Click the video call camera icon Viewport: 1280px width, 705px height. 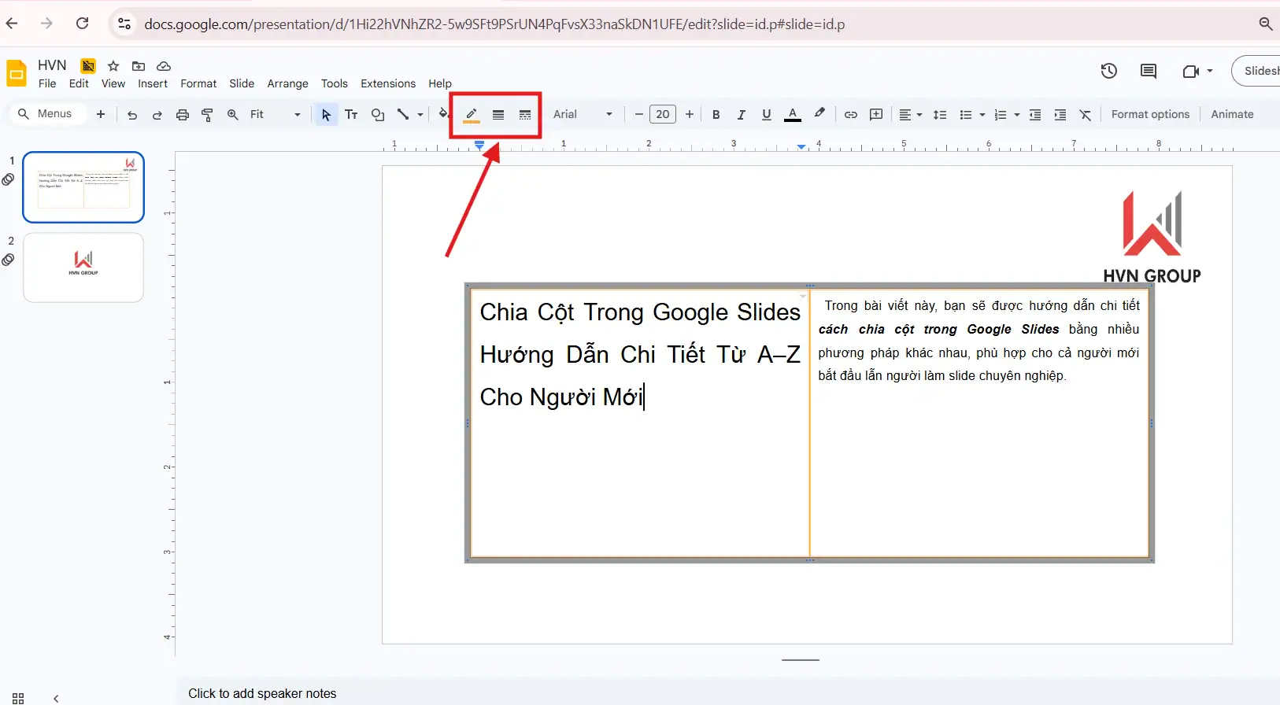pos(1190,71)
